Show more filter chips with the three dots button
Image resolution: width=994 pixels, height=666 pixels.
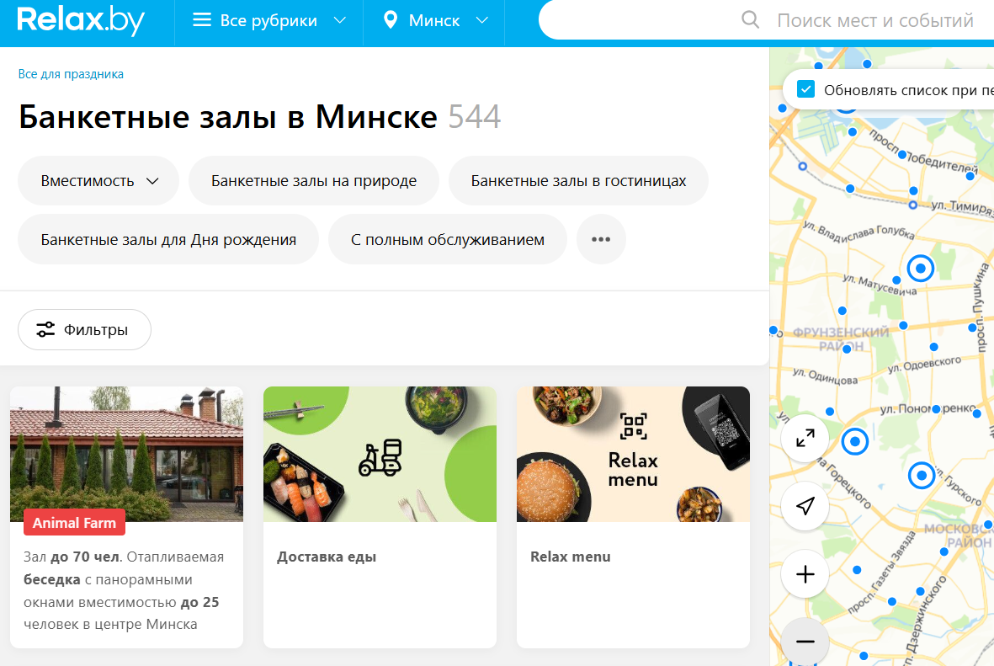point(601,240)
